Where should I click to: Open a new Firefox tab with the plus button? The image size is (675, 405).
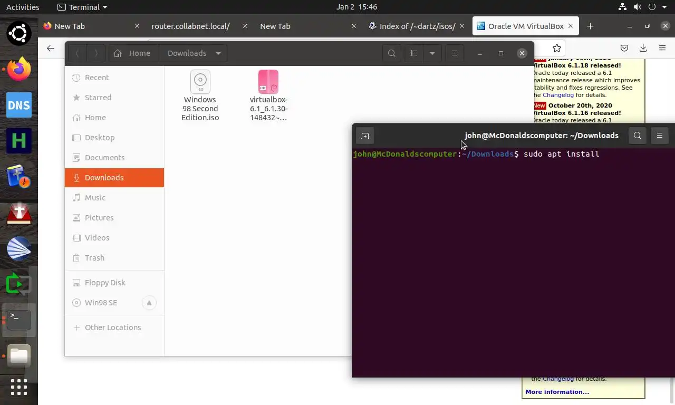[590, 26]
